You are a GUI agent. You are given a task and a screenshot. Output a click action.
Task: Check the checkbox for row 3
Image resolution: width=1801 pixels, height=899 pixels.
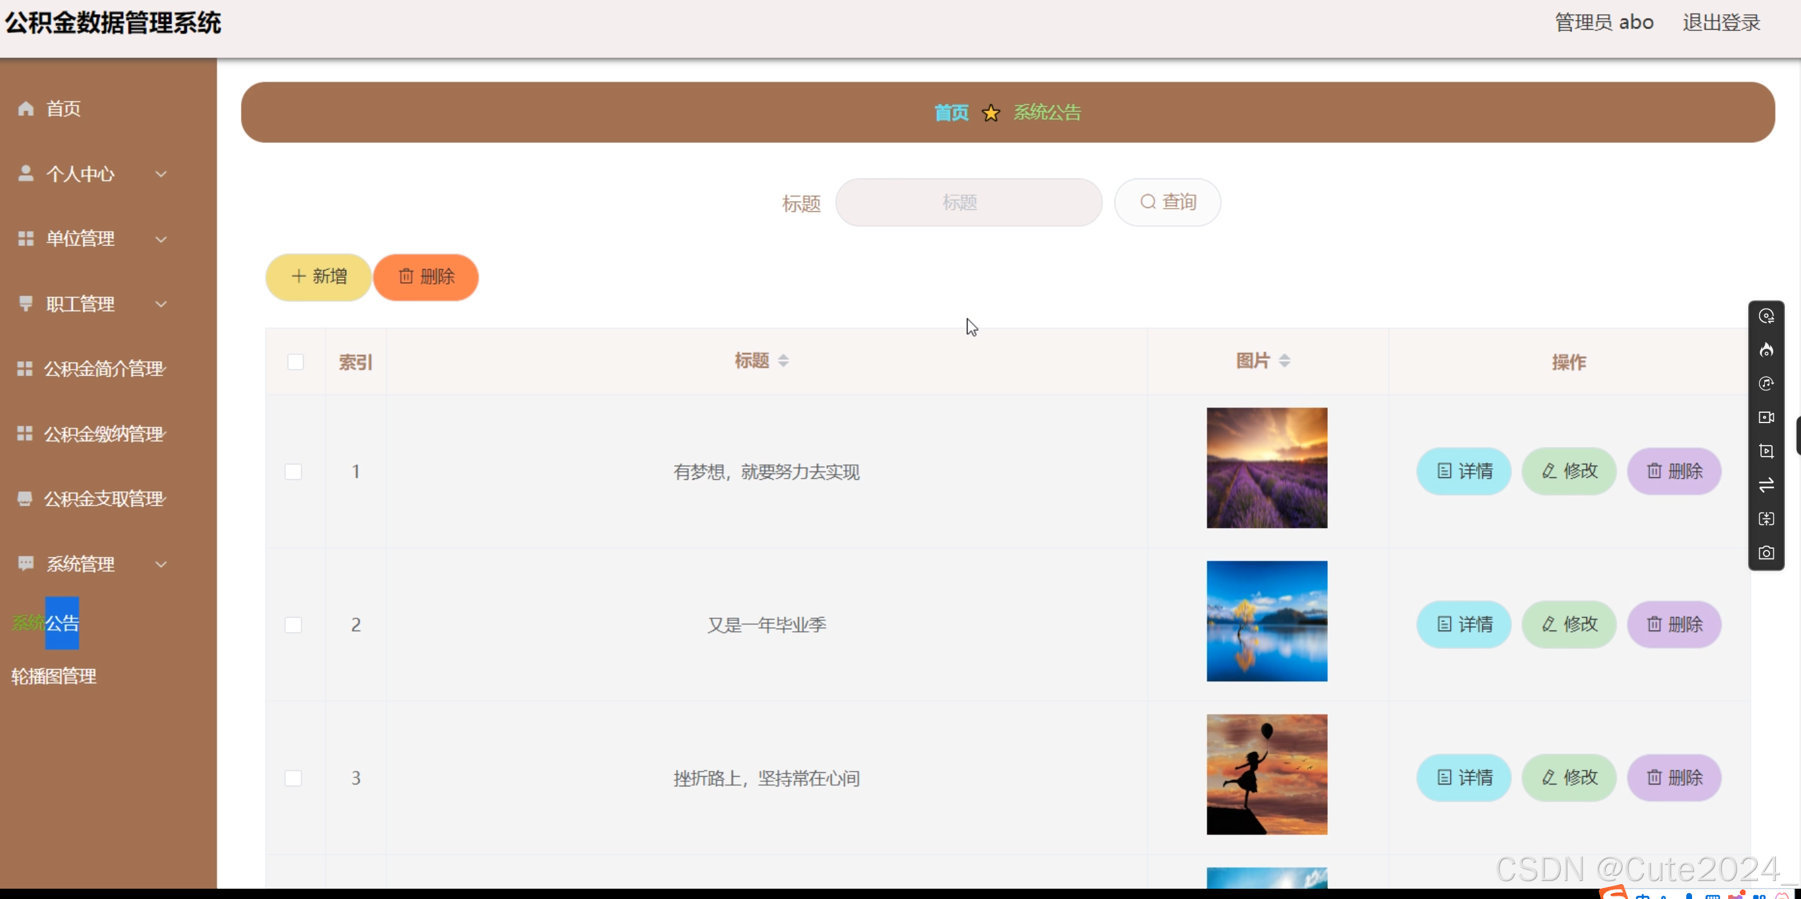[x=293, y=777]
